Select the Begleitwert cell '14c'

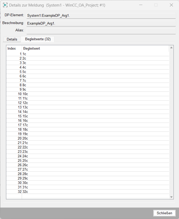pos(95,112)
